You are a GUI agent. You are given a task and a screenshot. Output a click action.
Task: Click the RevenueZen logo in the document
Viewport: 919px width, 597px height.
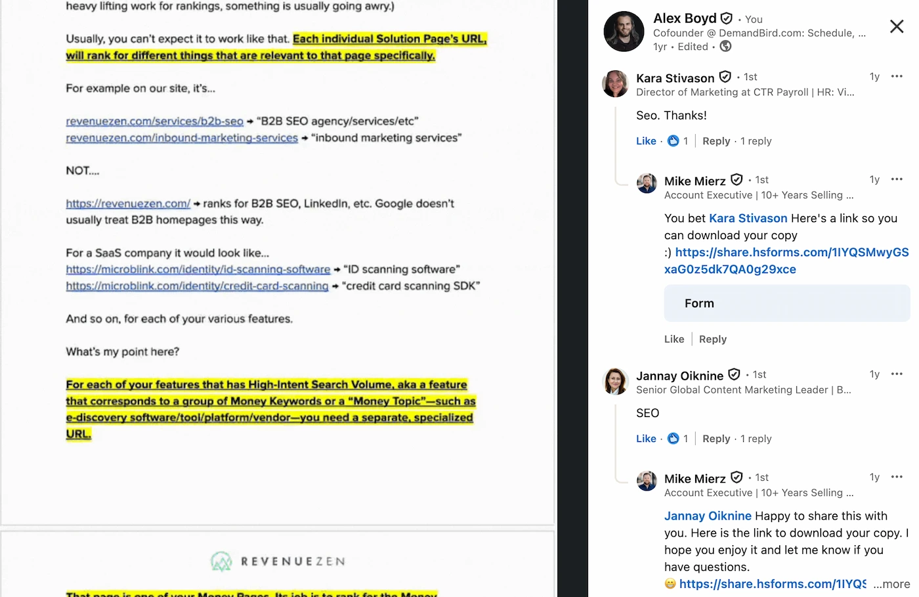[x=278, y=561]
